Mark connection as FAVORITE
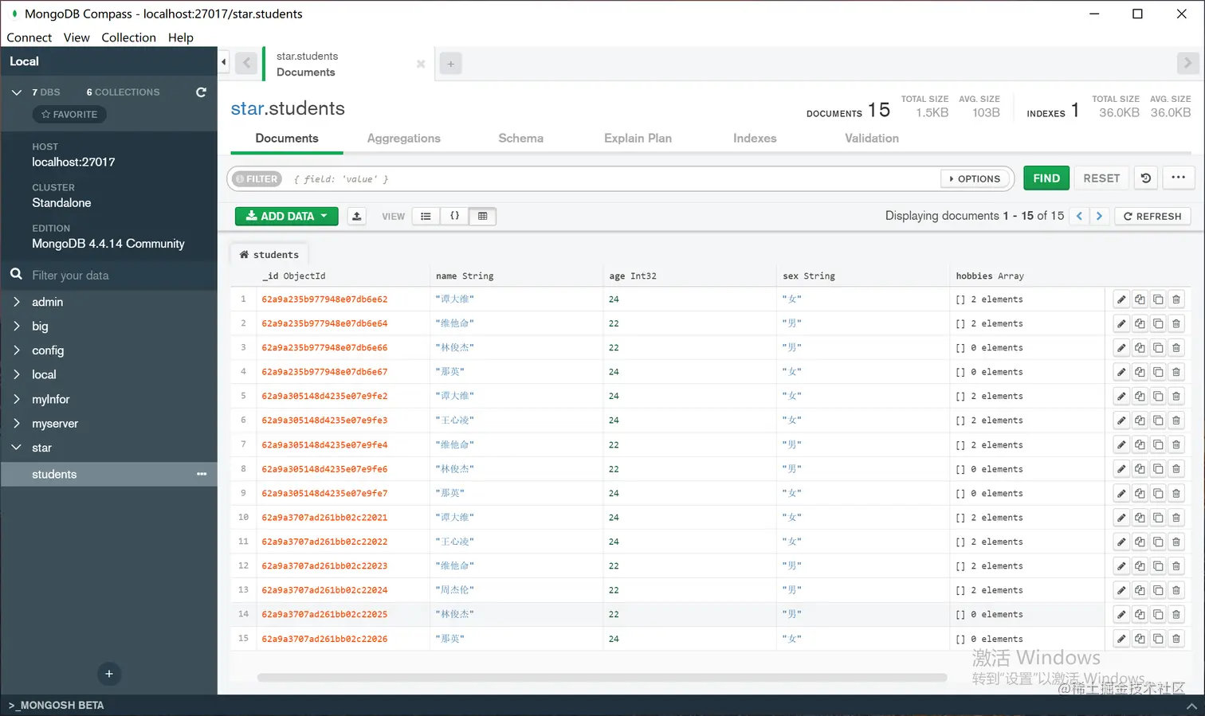 pos(69,115)
